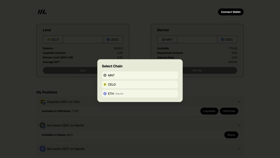Collapse the Borrowed USDC on Mantle position
Image resolution: width=280 pixels, height=158 pixels.
[x=239, y=125]
